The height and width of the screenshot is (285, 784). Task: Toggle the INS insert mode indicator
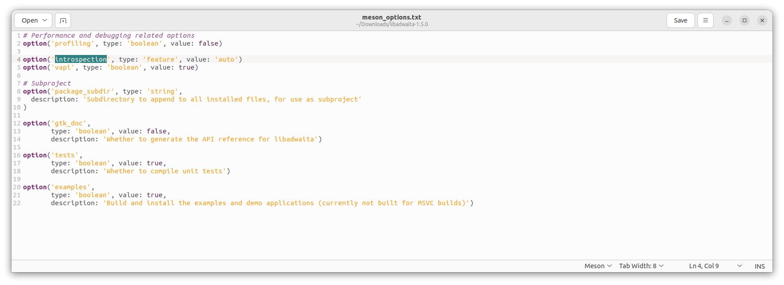(760, 266)
